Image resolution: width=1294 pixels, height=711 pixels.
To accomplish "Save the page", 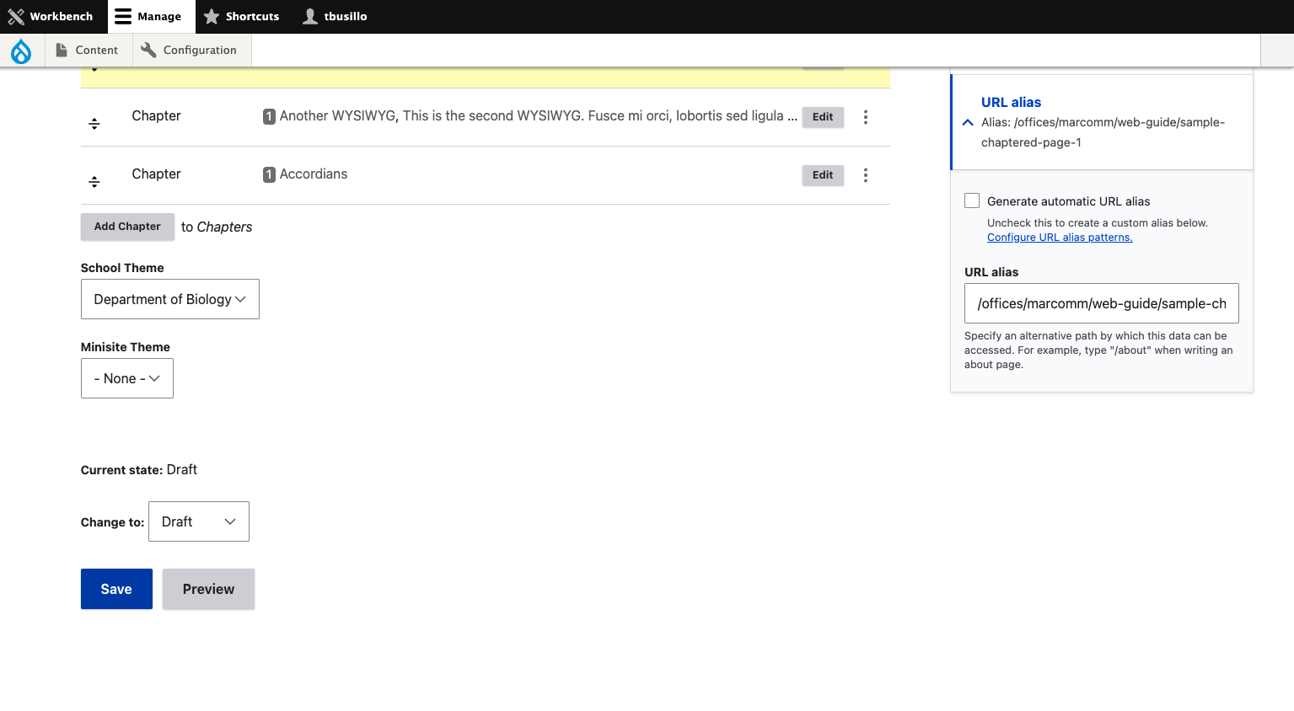I will coord(116,589).
